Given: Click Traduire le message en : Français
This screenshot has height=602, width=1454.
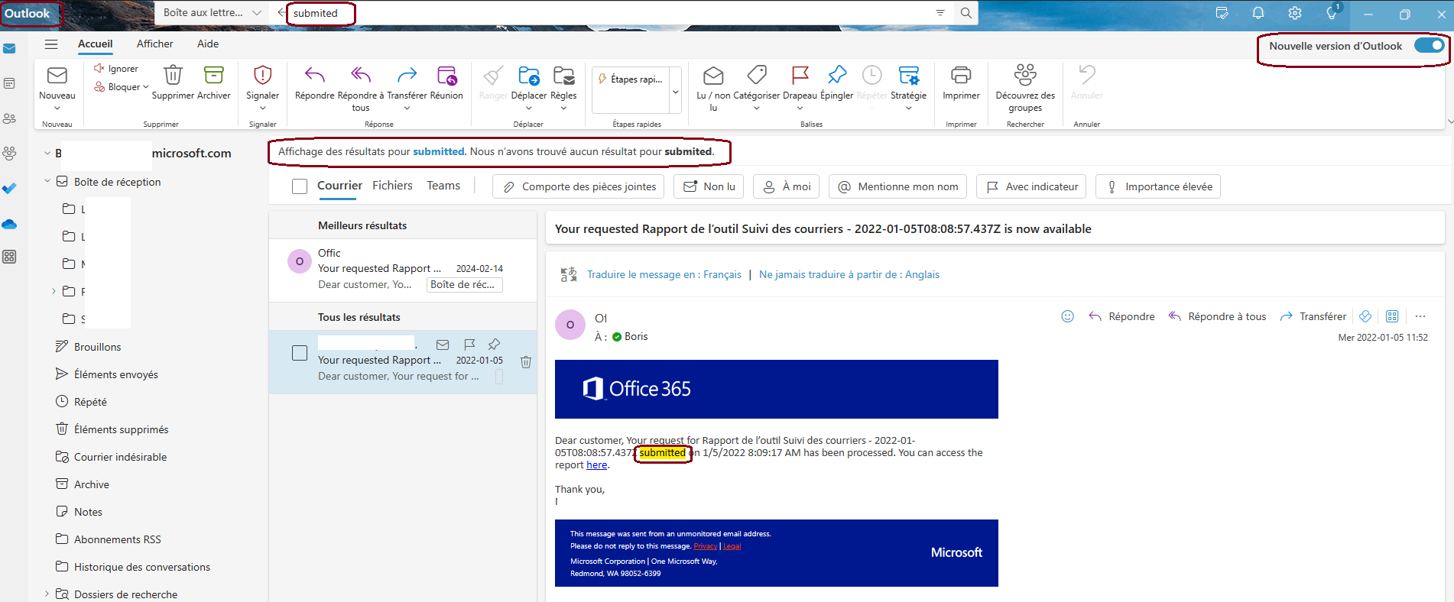Looking at the screenshot, I should coord(664,275).
